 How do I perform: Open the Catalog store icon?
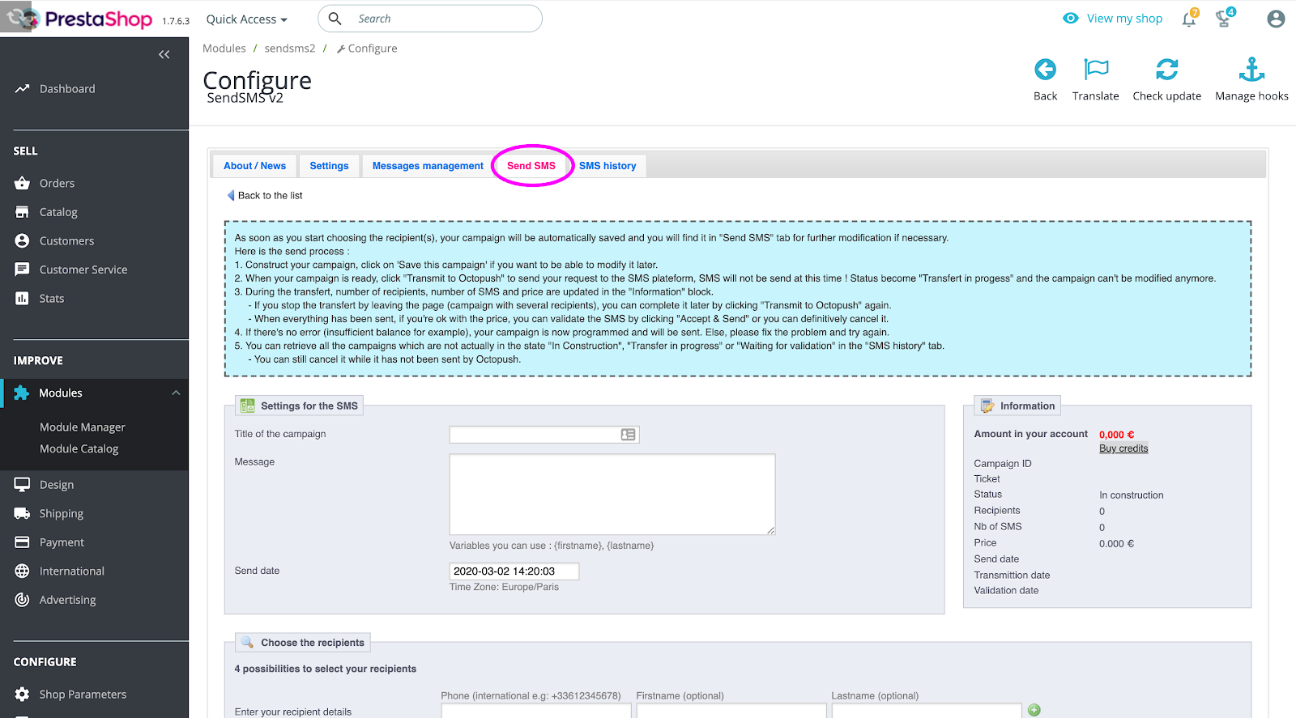tap(22, 212)
